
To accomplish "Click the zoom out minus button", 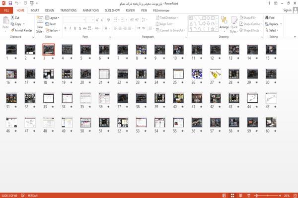I will point(255,196).
